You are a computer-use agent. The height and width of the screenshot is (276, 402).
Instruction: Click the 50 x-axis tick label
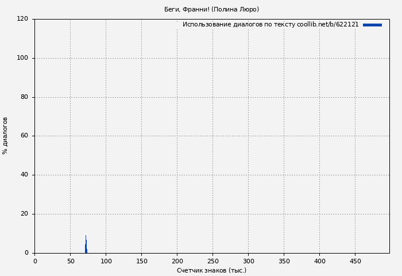point(70,261)
